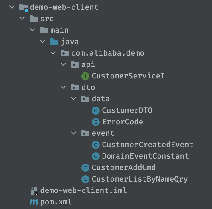Collapse the data package chevron
Image resolution: width=212 pixels, height=209 pixels.
click(x=74, y=98)
